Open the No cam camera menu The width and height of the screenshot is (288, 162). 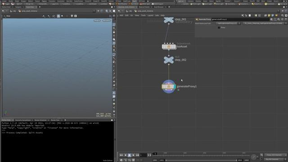(x=107, y=21)
